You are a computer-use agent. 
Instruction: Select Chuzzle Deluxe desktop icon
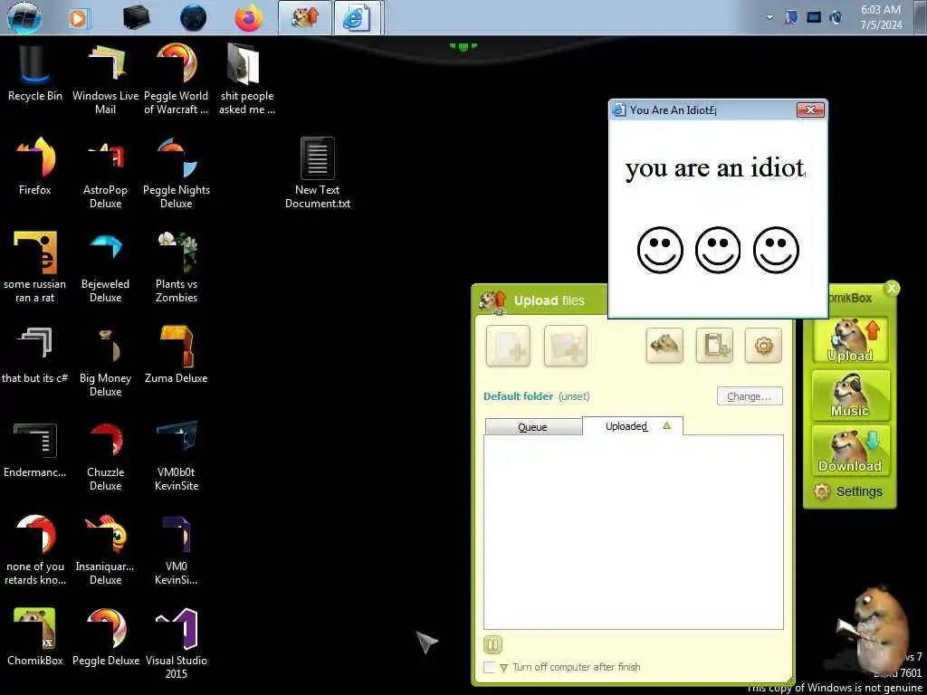pos(105,455)
